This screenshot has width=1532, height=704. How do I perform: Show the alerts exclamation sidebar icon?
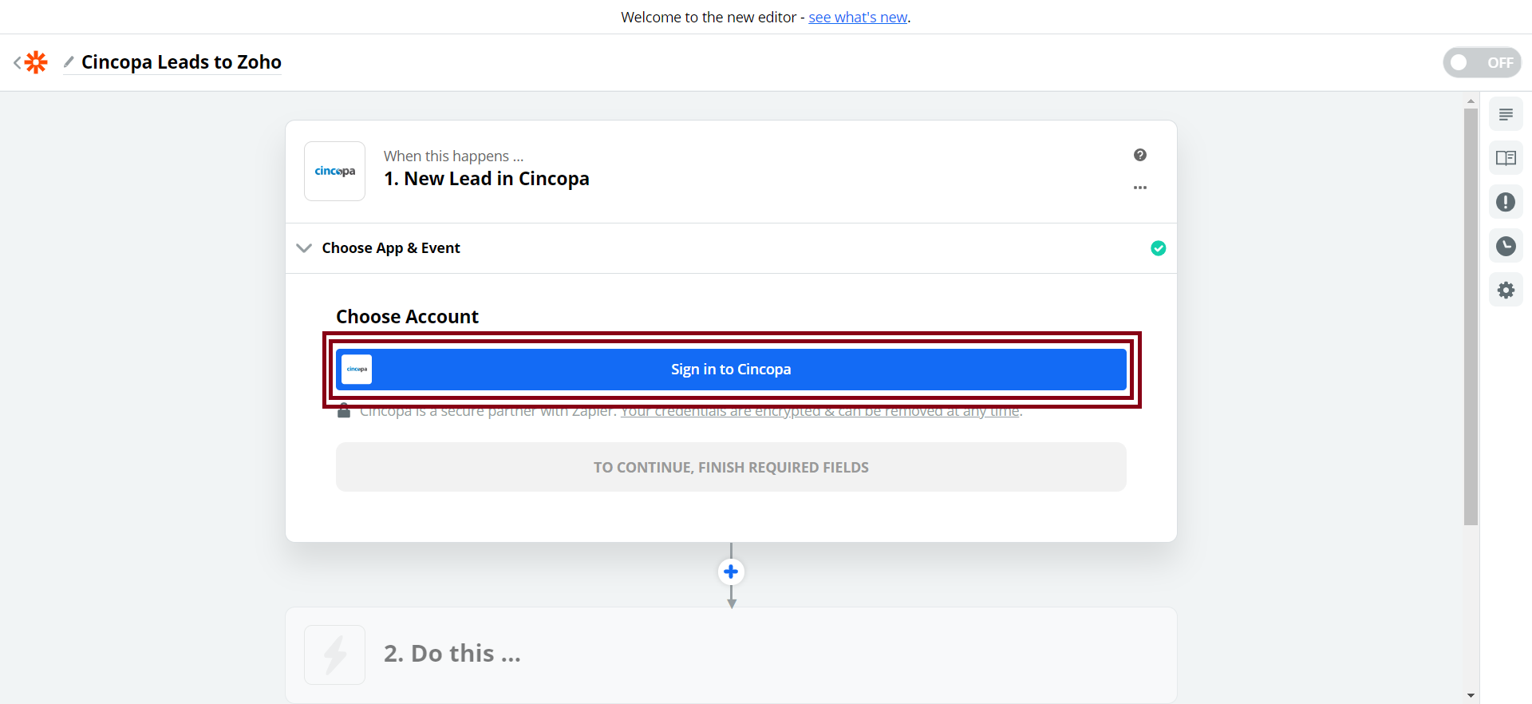point(1506,202)
